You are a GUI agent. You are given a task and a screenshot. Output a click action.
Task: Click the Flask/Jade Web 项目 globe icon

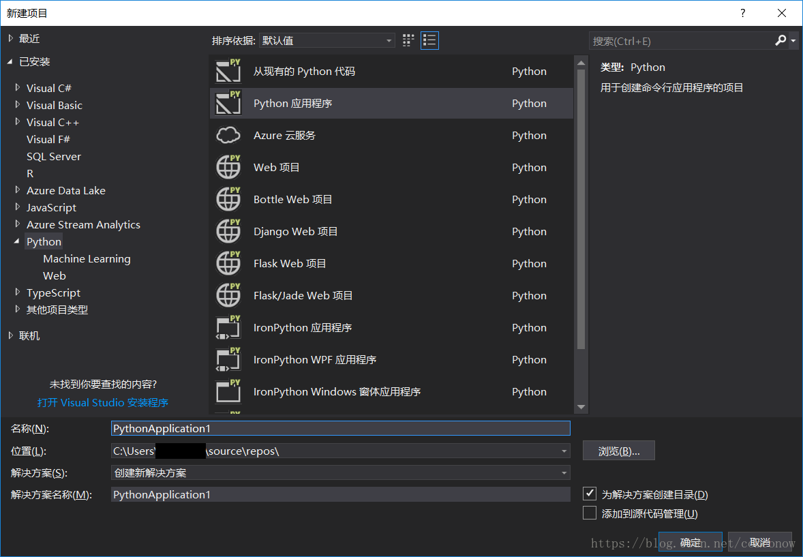point(228,295)
